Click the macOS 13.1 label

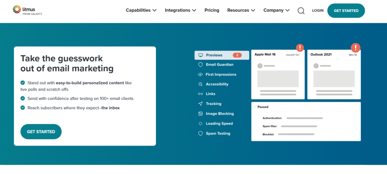click(293, 55)
